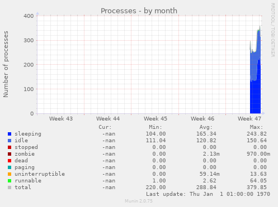
Task: Click the 'Min:' column header
Action: coord(156,127)
